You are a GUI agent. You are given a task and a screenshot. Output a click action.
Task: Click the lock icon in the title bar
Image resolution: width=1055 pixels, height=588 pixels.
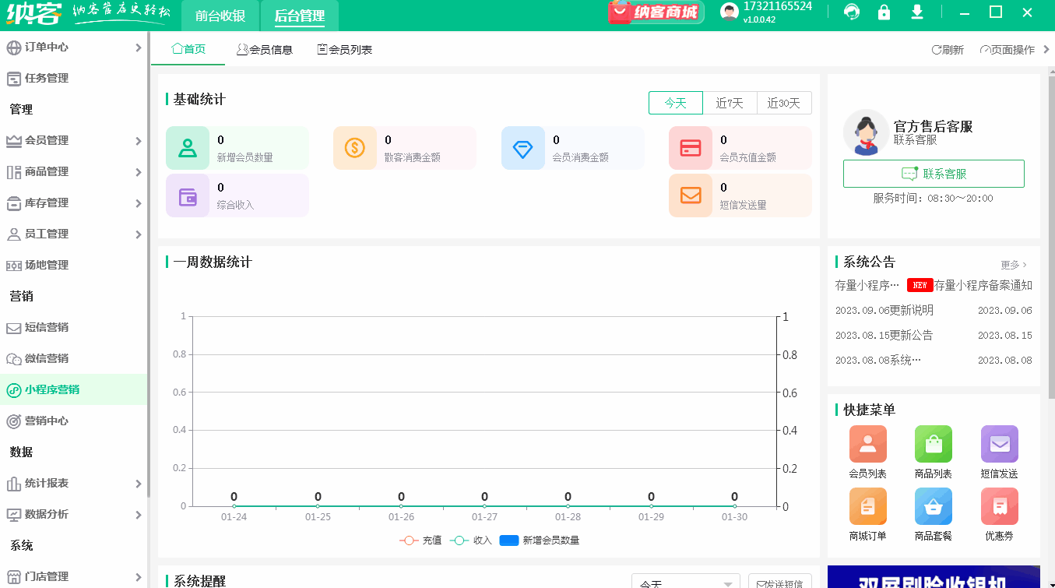(884, 12)
